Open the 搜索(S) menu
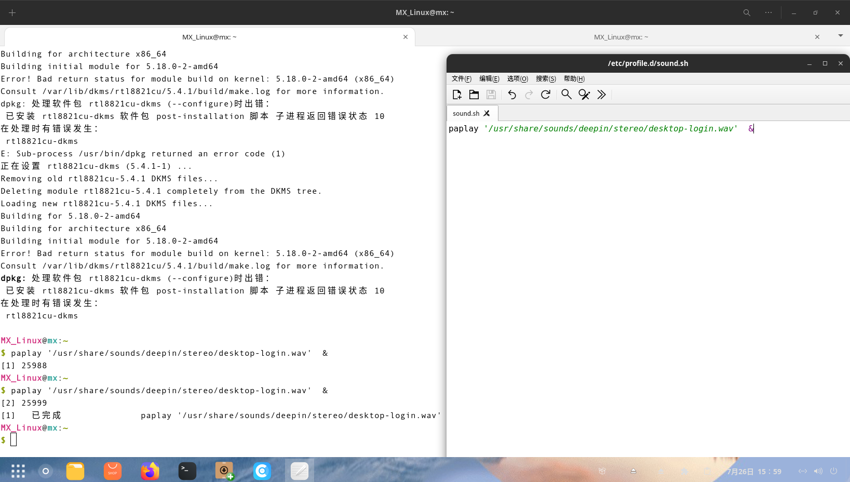Viewport: 850px width, 482px height. pos(546,79)
